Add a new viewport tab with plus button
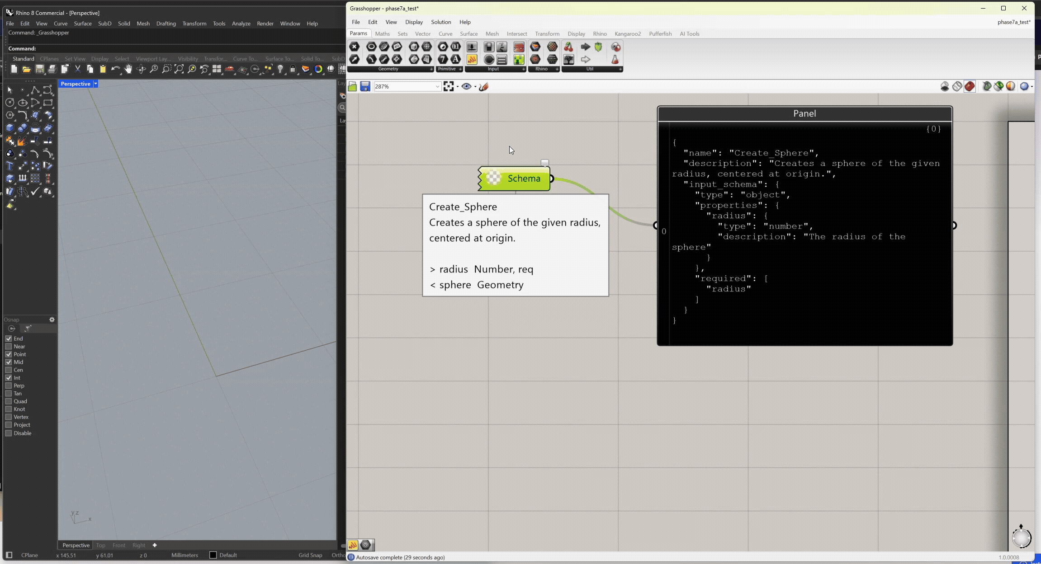Viewport: 1041px width, 564px height. pyautogui.click(x=155, y=545)
